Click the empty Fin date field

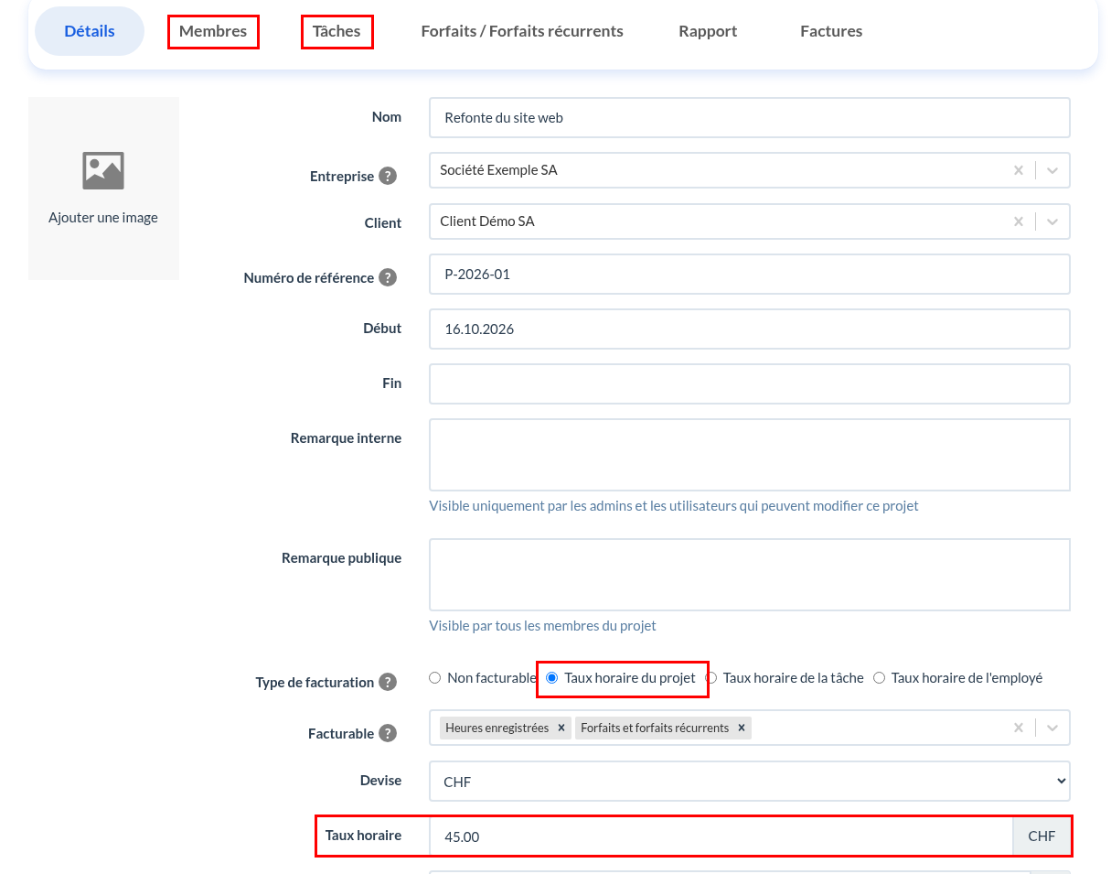750,383
